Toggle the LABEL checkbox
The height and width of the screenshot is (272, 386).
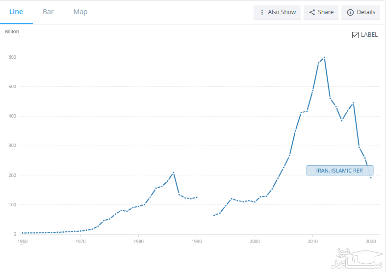356,35
